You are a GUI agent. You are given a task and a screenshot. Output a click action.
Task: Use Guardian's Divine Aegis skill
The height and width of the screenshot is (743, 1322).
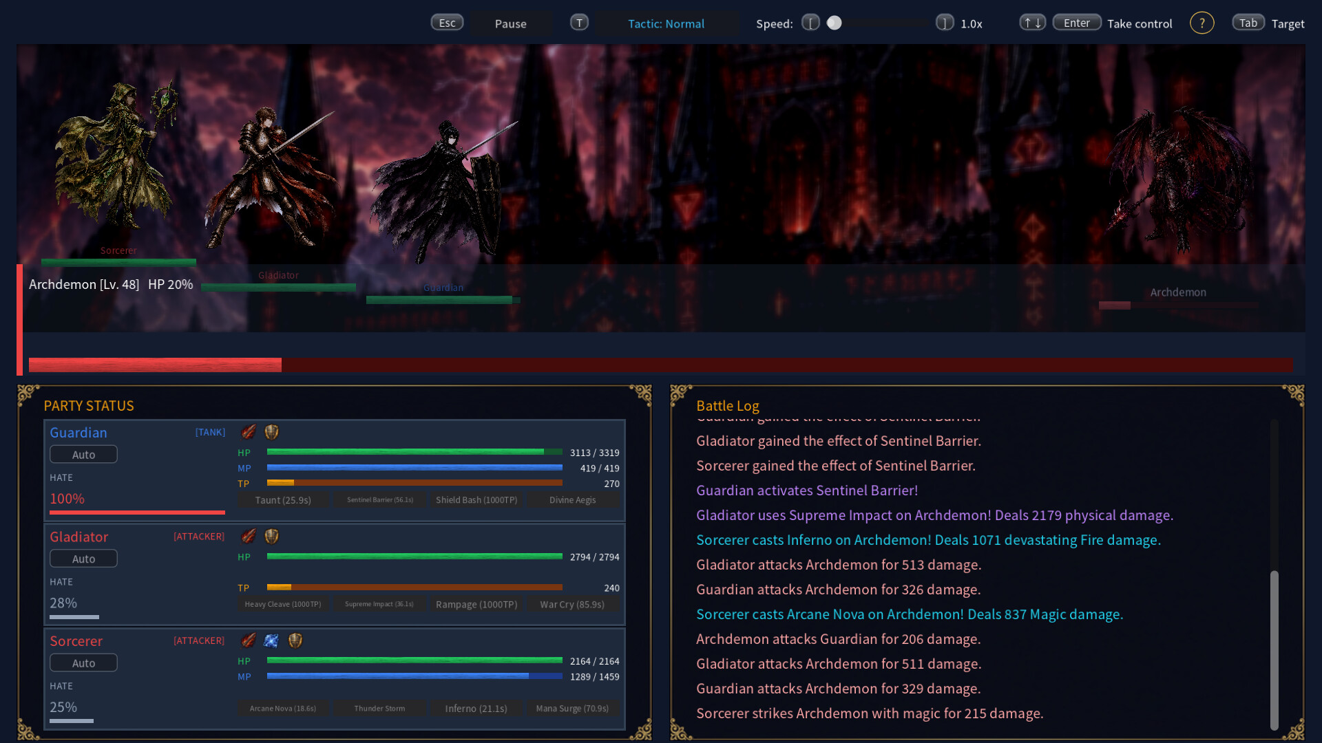coord(573,500)
